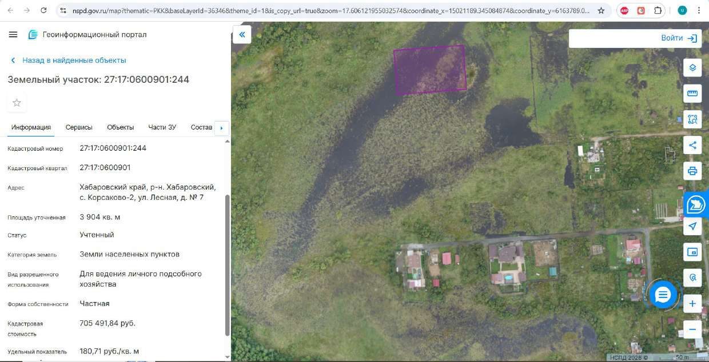
Task: Switch to the Информация tab
Action: pyautogui.click(x=31, y=127)
